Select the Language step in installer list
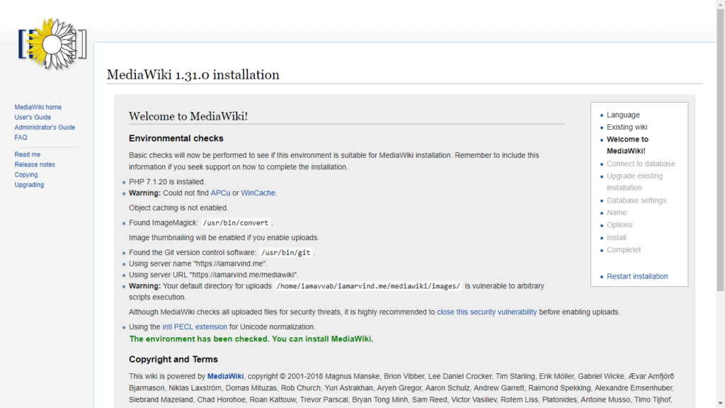 click(x=623, y=115)
